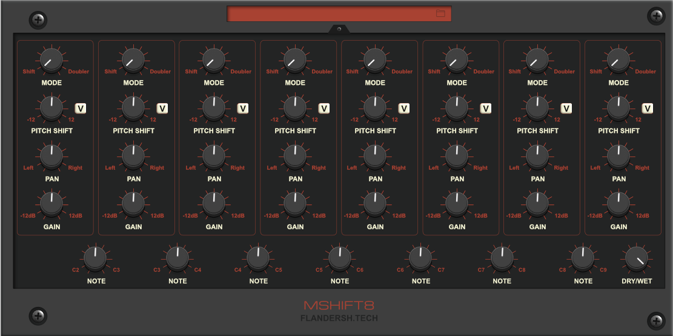This screenshot has height=336, width=673.
Task: Click the PAN knob in the eighth voice column
Action: point(618,156)
